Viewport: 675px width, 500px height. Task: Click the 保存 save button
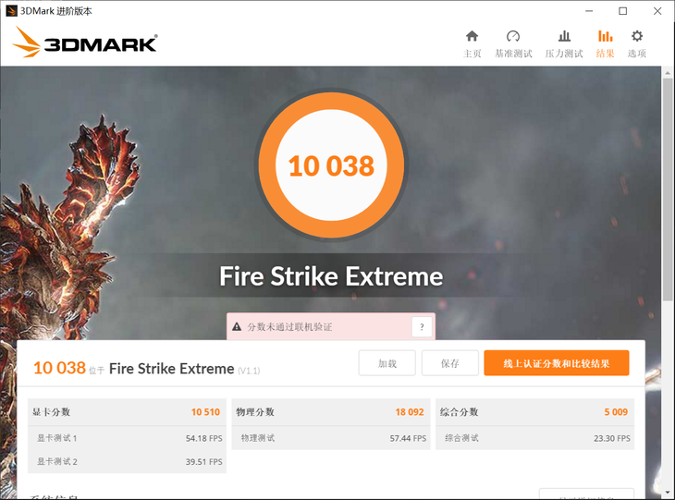tap(450, 363)
